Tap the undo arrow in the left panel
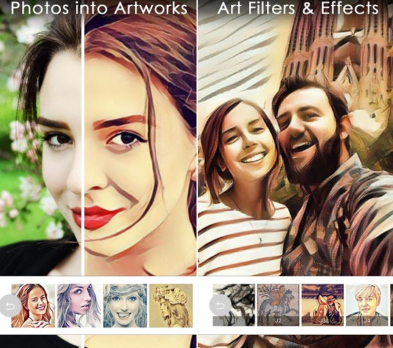393x348 pixels. pos(10,306)
